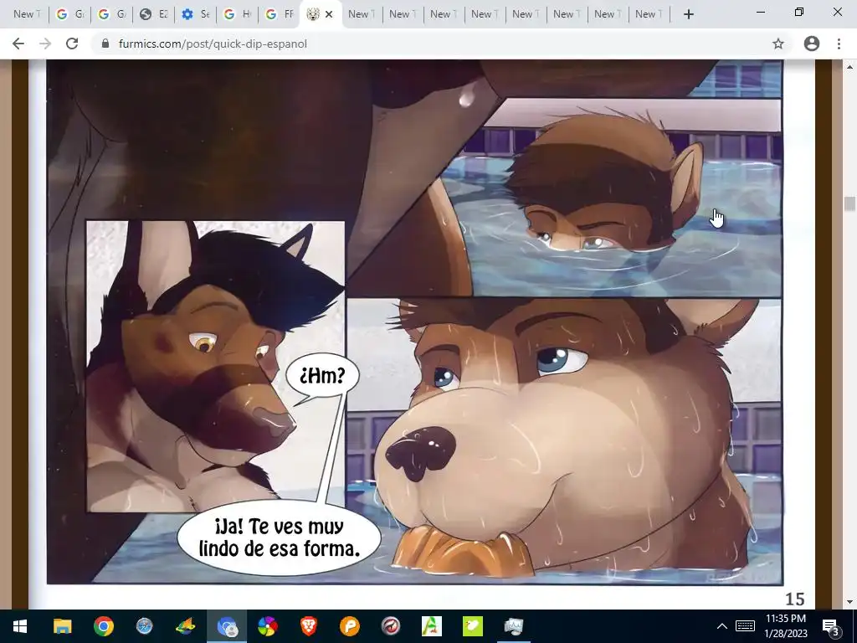Bookmark this page with the star icon

(778, 44)
